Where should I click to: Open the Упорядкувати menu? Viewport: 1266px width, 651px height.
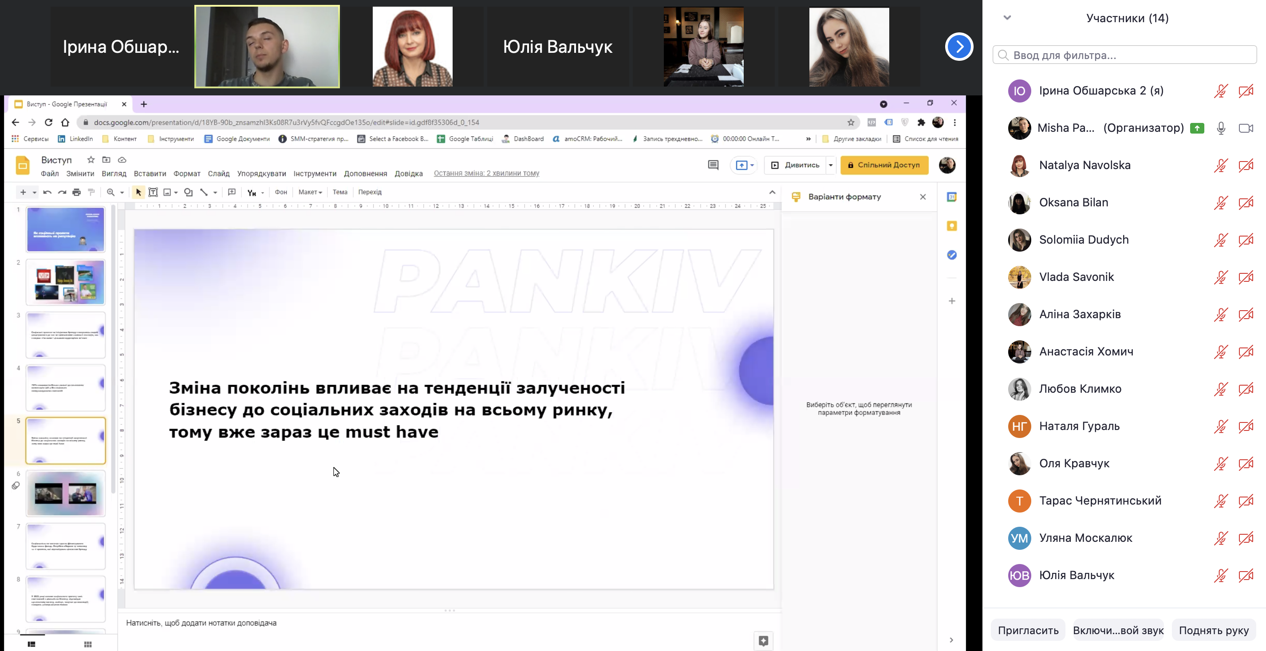pos(261,174)
